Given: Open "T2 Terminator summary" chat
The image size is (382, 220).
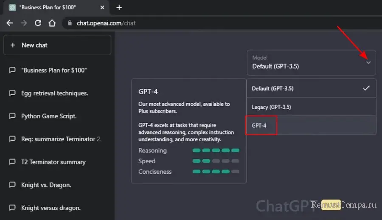Looking at the screenshot, I should tap(53, 162).
